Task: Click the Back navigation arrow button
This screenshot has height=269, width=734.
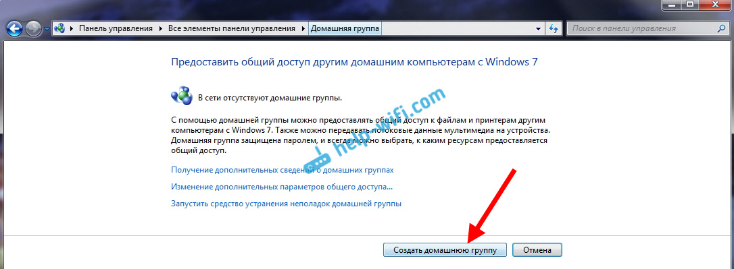Action: (x=15, y=28)
